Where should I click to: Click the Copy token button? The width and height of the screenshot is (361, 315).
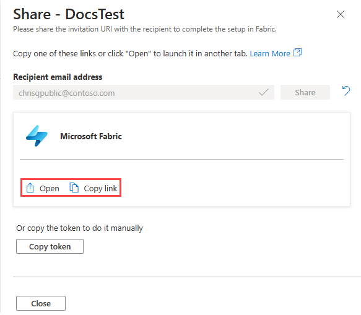pos(50,246)
